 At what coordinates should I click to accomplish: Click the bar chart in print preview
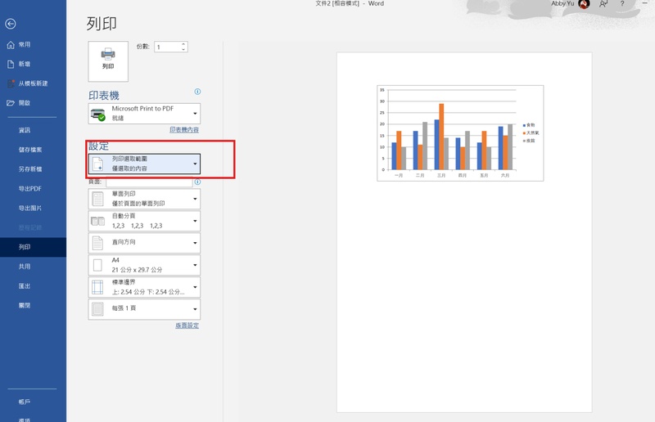click(460, 133)
